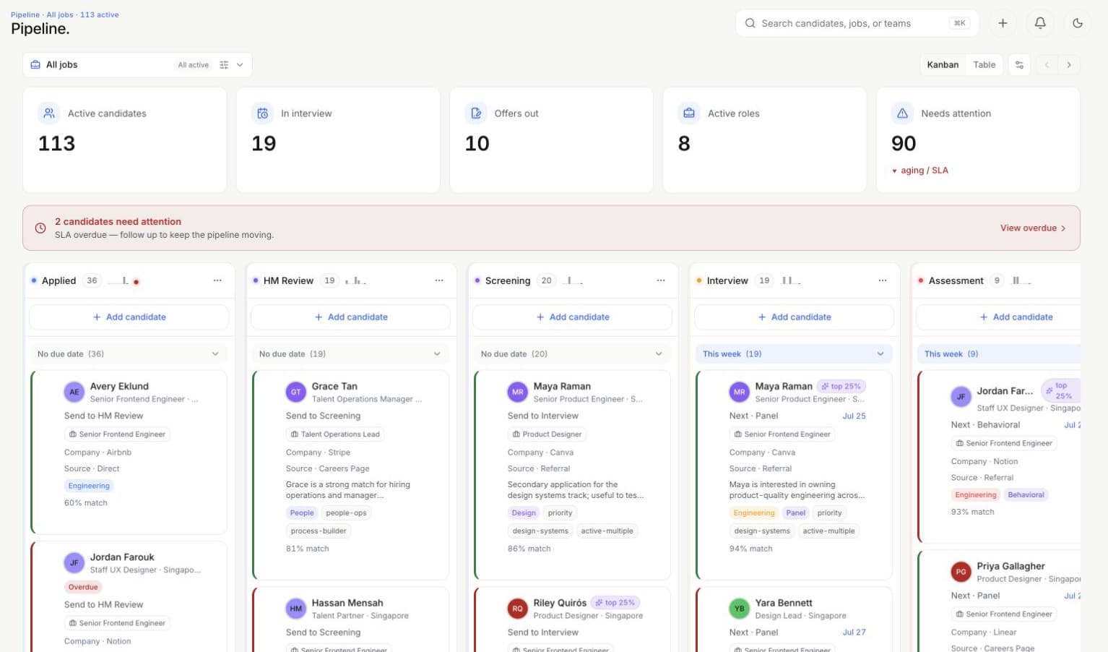Click All jobs breadcrumb link
The image size is (1108, 652).
click(x=60, y=14)
